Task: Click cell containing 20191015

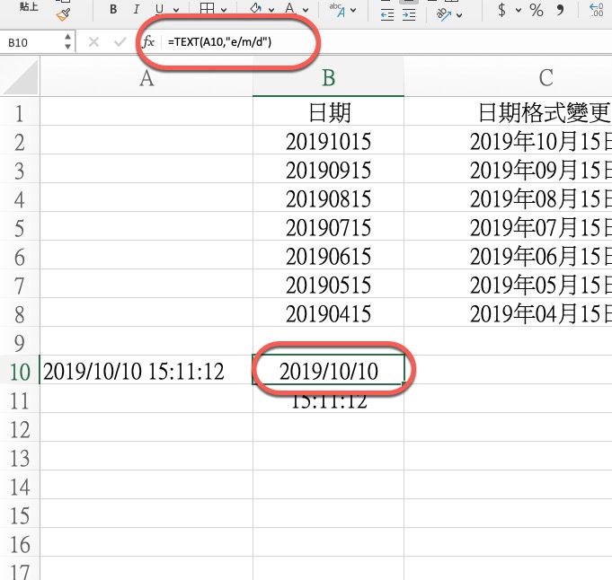Action: coord(328,142)
